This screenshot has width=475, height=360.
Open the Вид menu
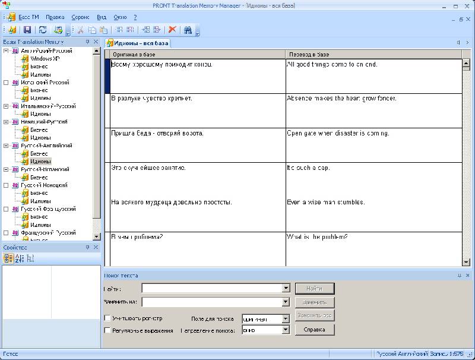click(x=102, y=17)
